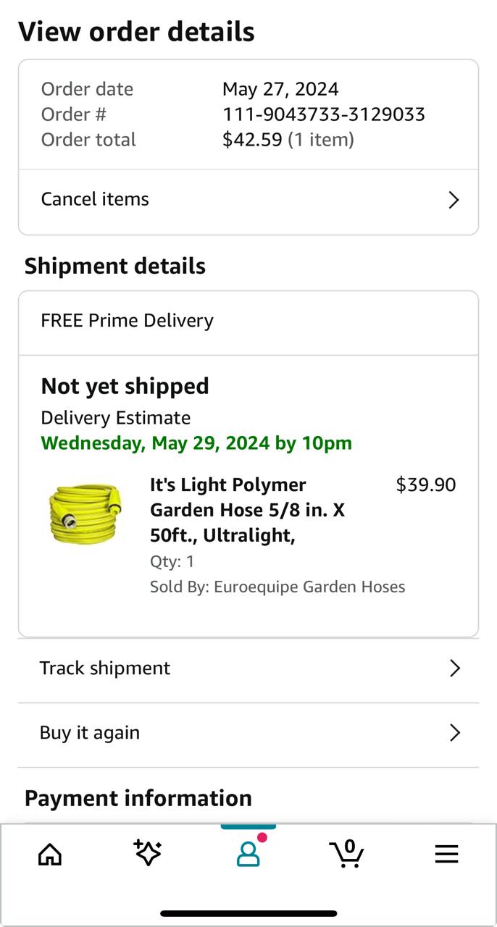Tap the Sold By Euroequipe Garden Hoses text
The height and width of the screenshot is (927, 497).
(x=277, y=587)
